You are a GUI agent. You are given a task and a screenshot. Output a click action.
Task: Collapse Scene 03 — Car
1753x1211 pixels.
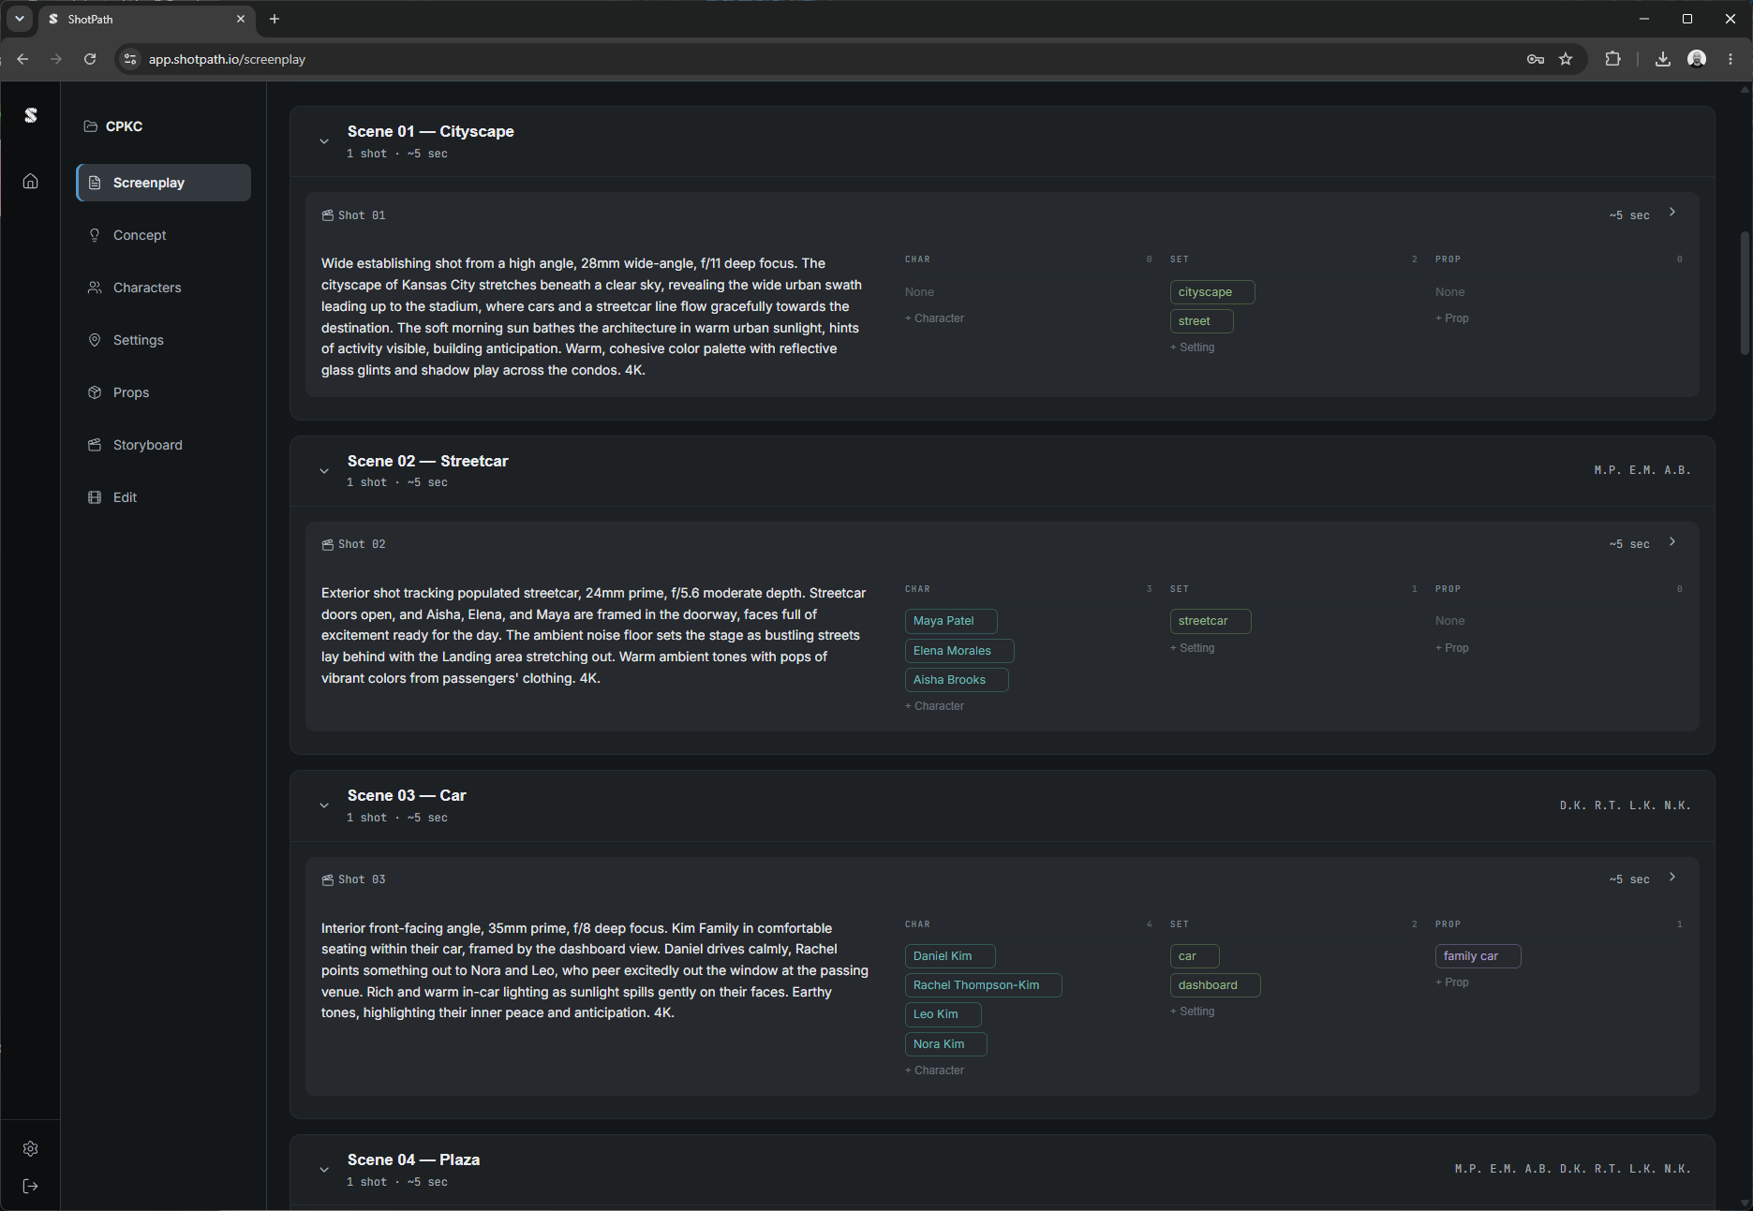tap(324, 805)
